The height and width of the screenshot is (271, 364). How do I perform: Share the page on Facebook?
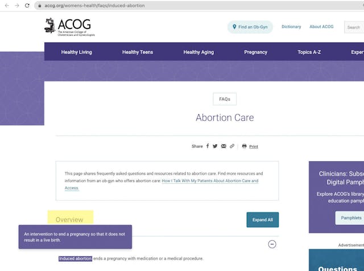(208, 146)
